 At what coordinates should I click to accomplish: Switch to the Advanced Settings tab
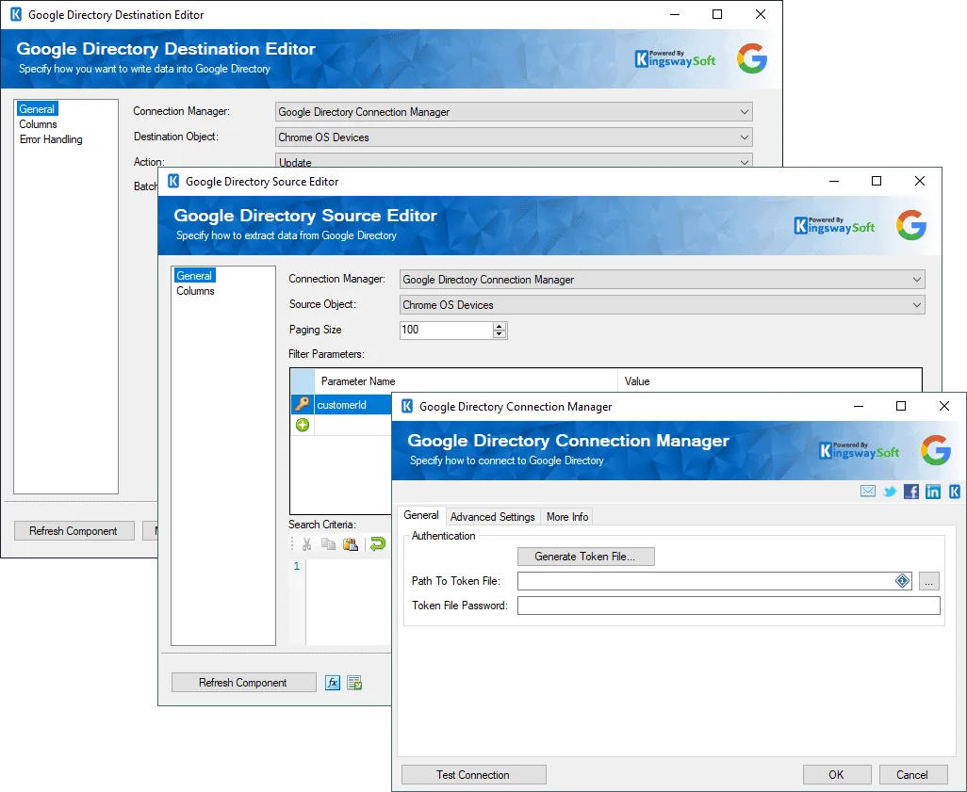492,516
